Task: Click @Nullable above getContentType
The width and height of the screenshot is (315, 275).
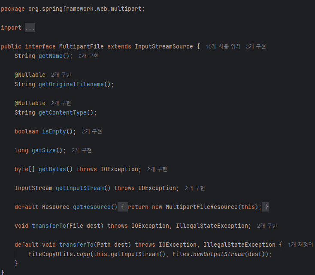Action: coord(30,103)
